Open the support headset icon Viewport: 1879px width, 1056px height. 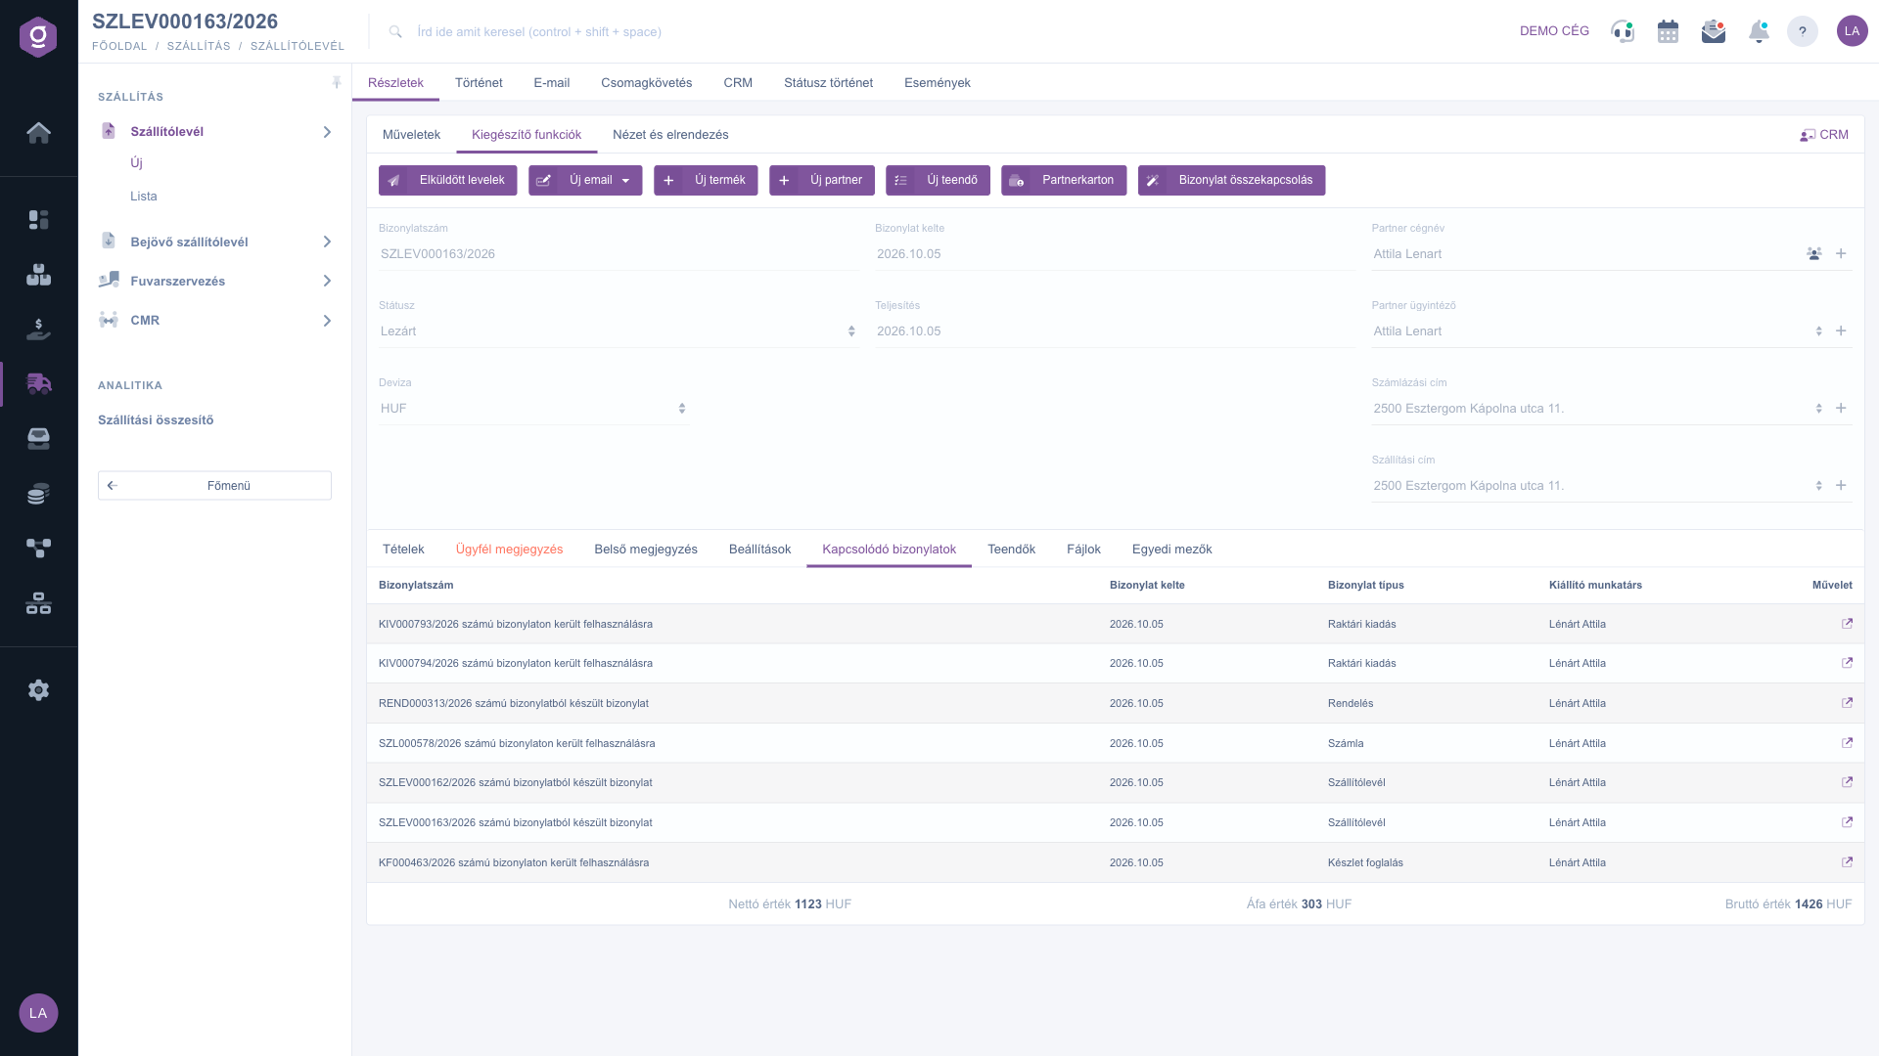pos(1623,31)
